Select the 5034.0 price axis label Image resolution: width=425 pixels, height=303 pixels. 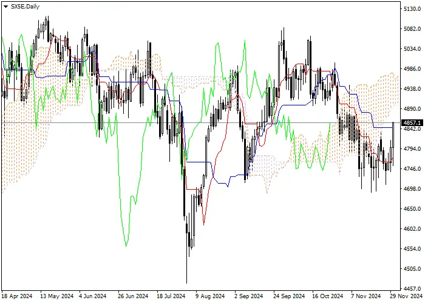pyautogui.click(x=412, y=49)
